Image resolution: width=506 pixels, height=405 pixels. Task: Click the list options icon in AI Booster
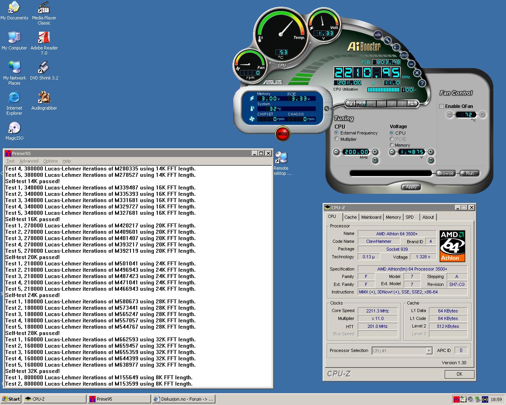[x=396, y=47]
